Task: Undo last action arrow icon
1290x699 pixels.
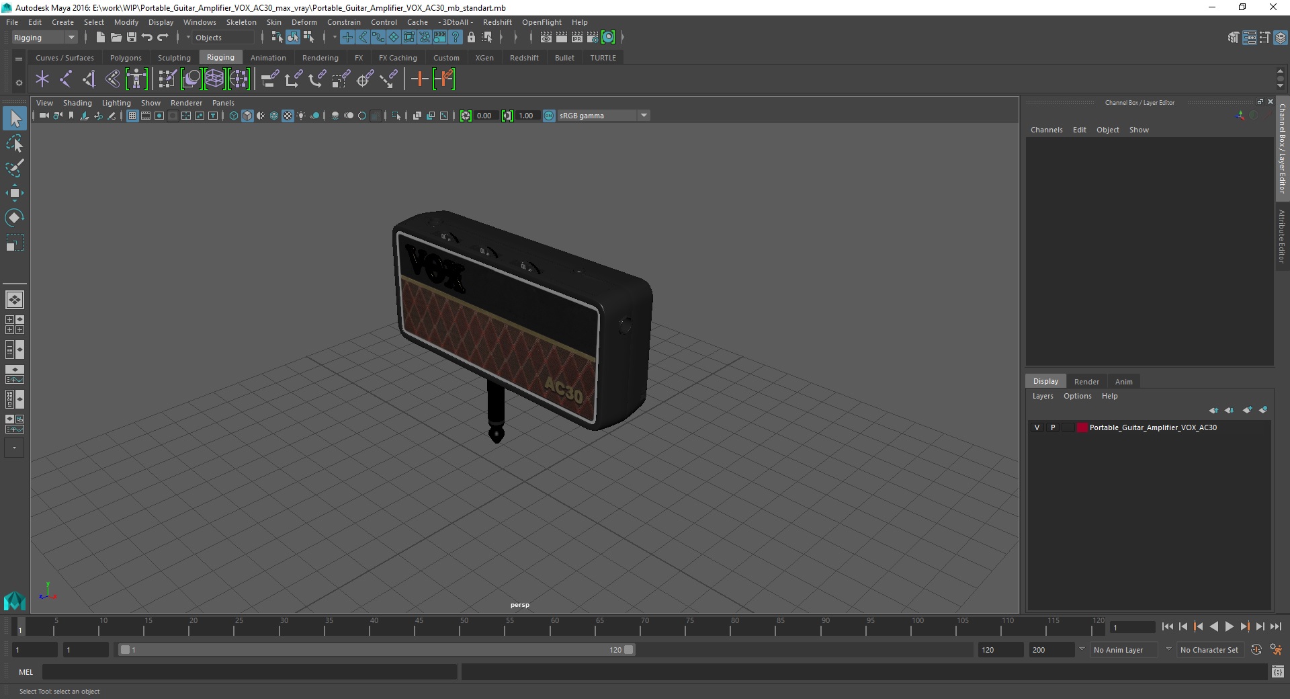Action: click(147, 38)
